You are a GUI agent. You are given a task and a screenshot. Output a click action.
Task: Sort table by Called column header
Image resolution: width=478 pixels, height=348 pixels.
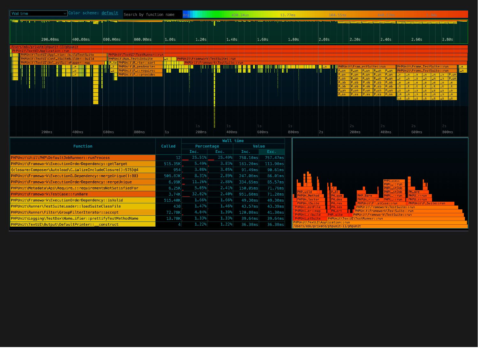click(168, 146)
